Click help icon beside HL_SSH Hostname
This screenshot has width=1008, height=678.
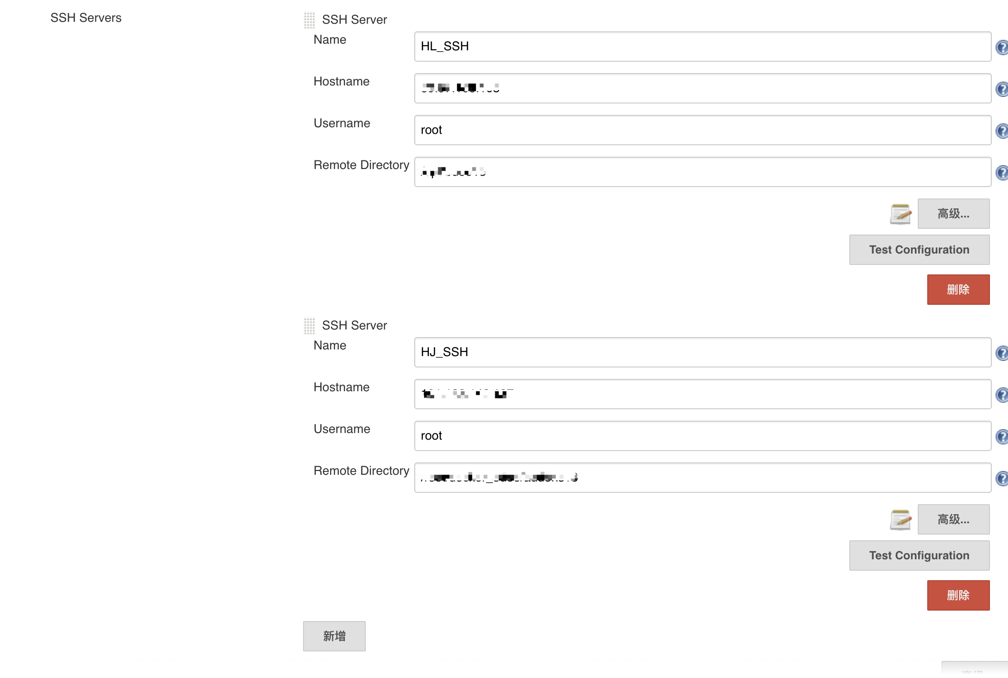point(1002,88)
